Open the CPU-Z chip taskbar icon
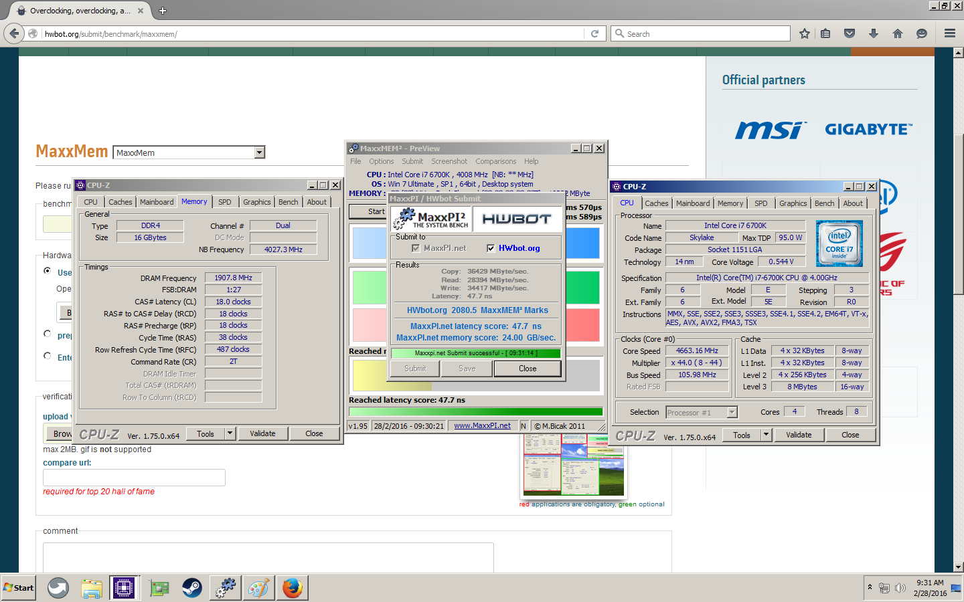This screenshot has width=964, height=602. pyautogui.click(x=125, y=588)
